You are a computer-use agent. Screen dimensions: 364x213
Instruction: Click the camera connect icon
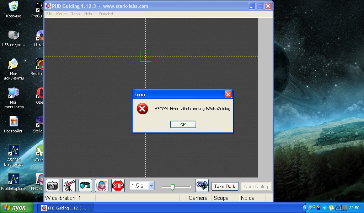[53, 186]
